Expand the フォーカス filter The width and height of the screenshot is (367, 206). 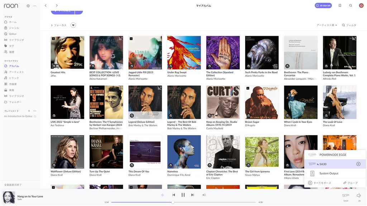[59, 25]
